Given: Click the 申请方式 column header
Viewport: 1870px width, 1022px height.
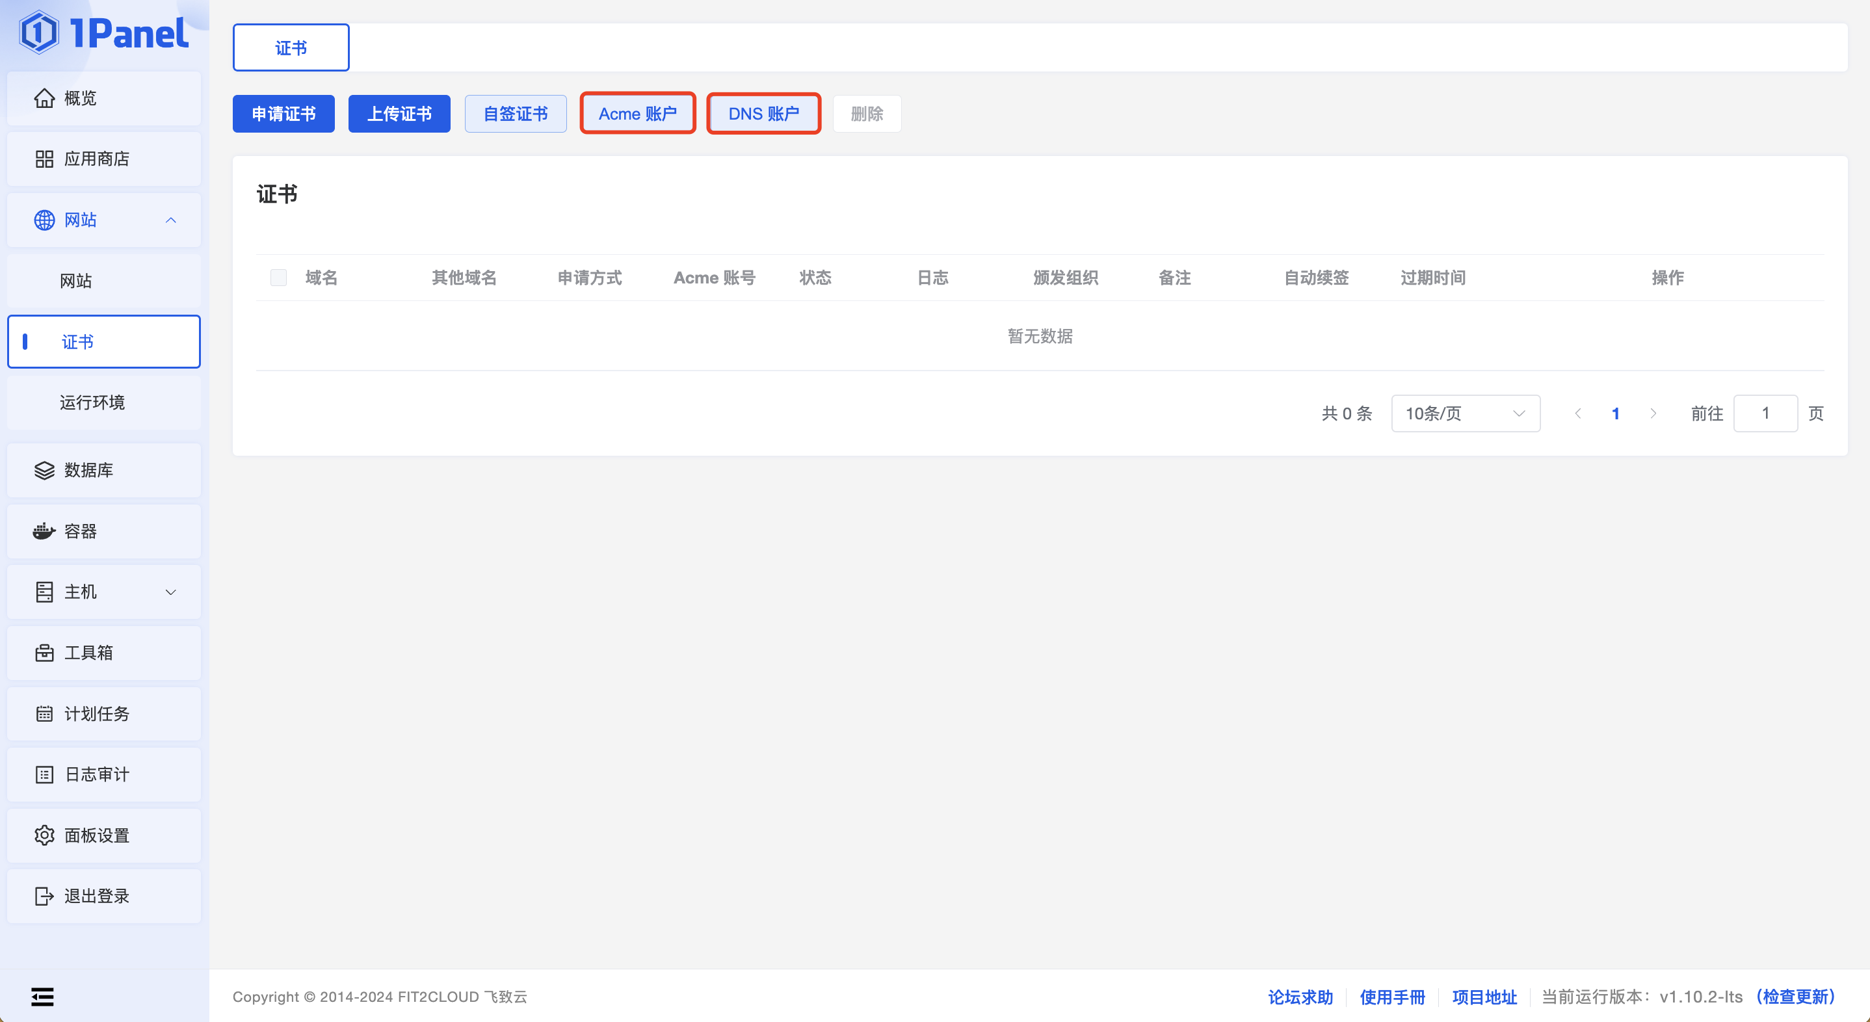Looking at the screenshot, I should tap(590, 278).
